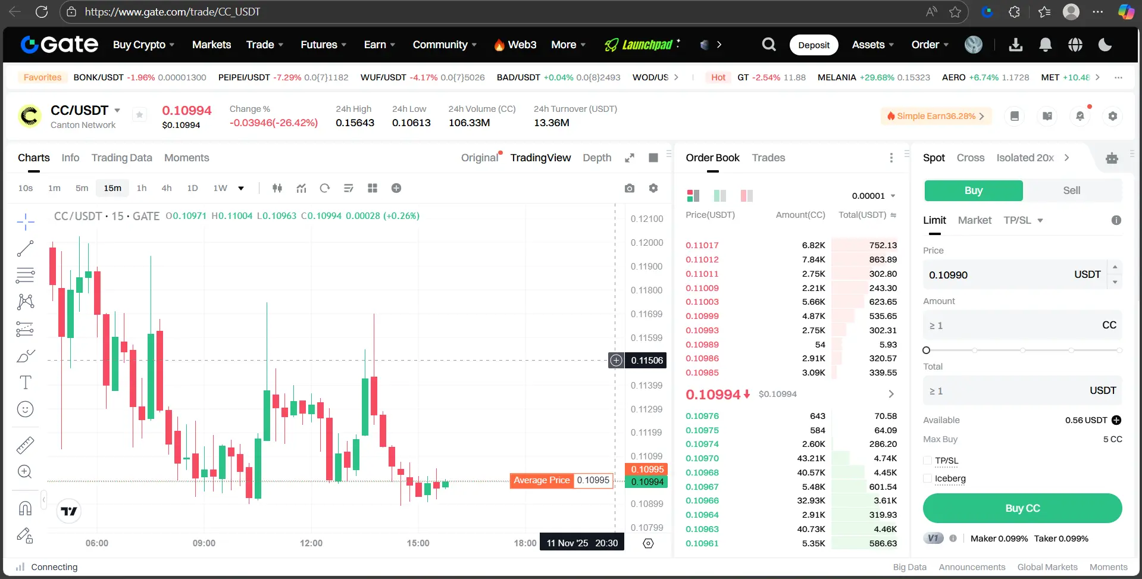Expand the Futures navigation menu

coord(324,45)
